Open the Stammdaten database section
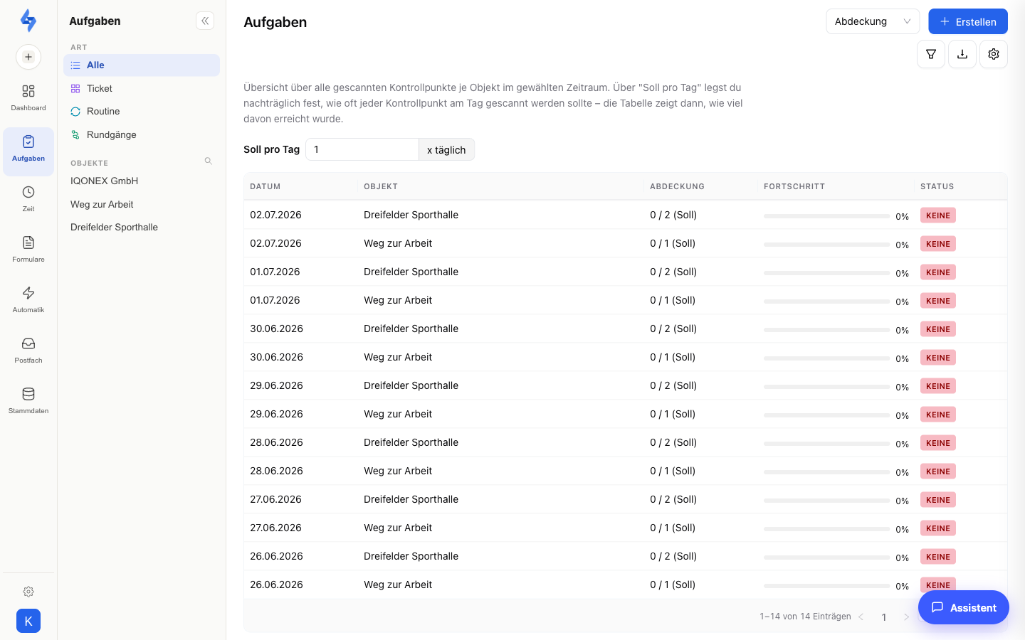Screen dimensions: 1025x640 (x=28, y=400)
